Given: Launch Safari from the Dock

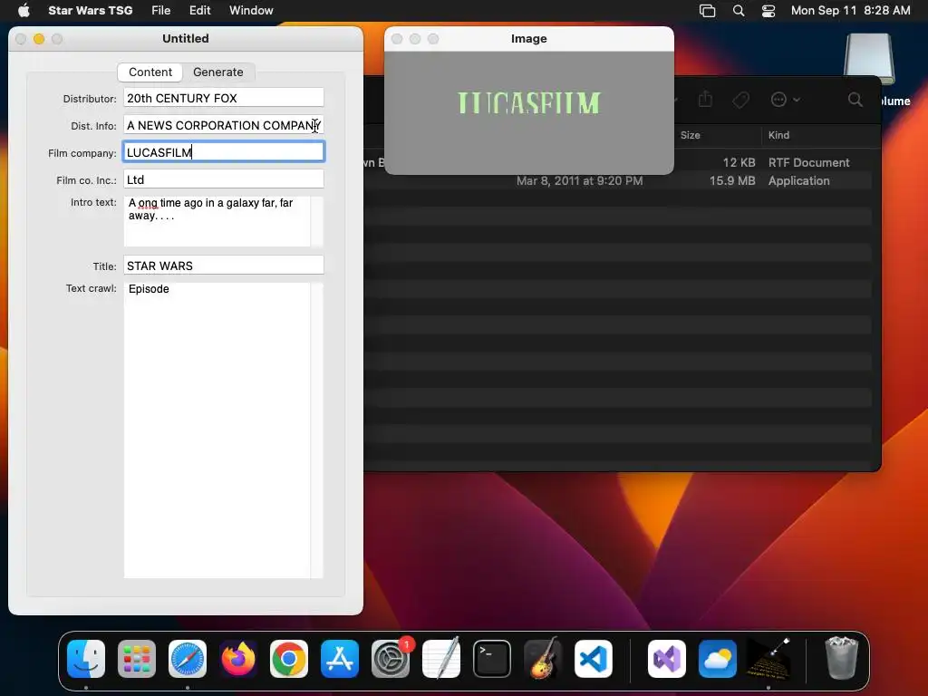Looking at the screenshot, I should [188, 659].
